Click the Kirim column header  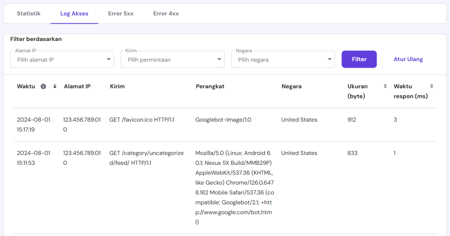click(x=117, y=87)
